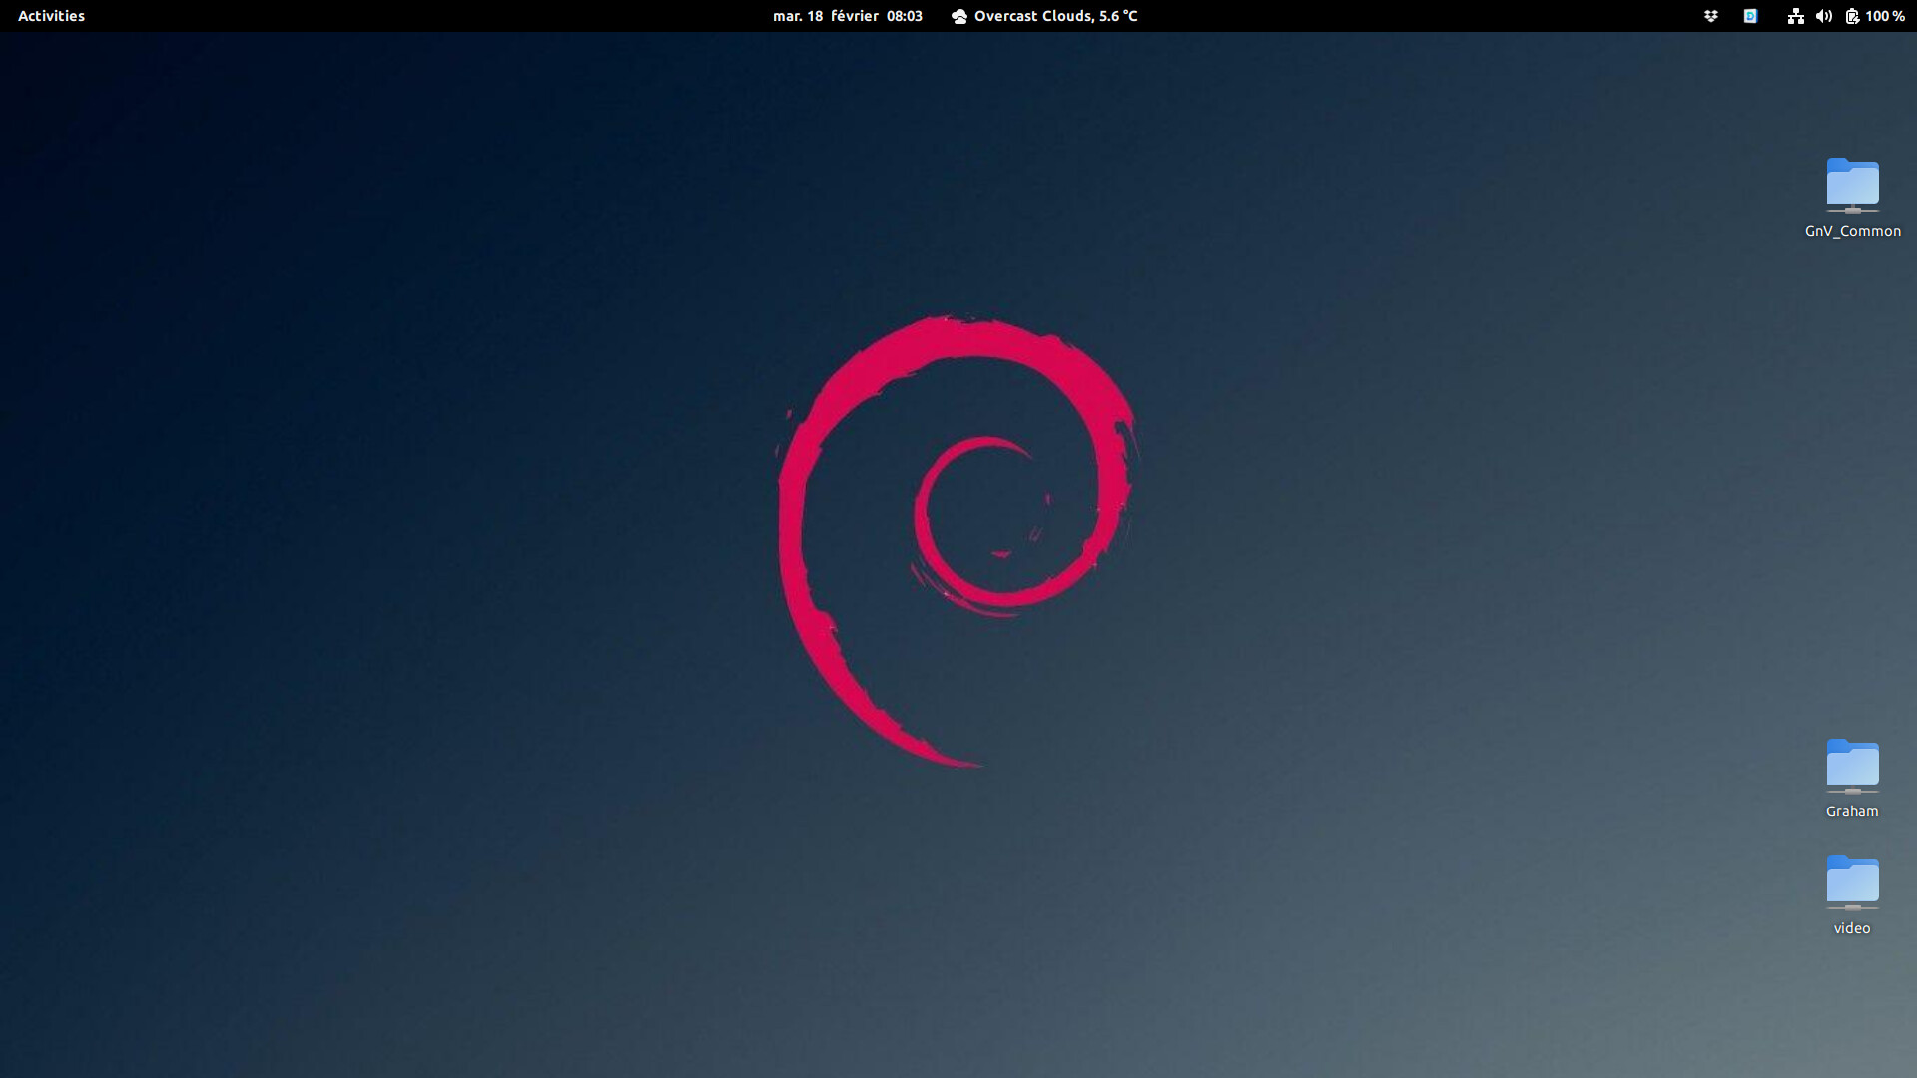Select the GnV_Common network folder icon

pos(1852,186)
